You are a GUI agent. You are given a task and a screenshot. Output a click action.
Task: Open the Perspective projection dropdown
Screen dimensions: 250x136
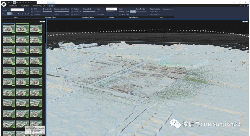[x=111, y=9]
